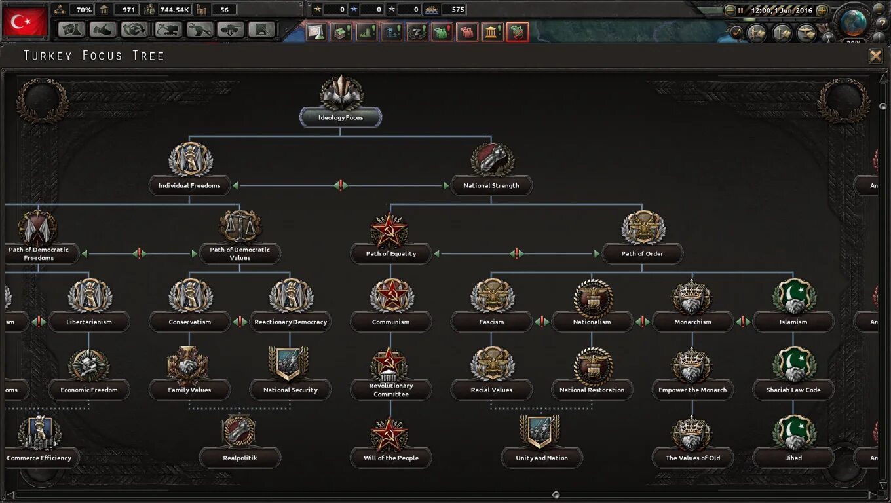Open the Trade button with circular arrows
891x503 pixels.
135,29
